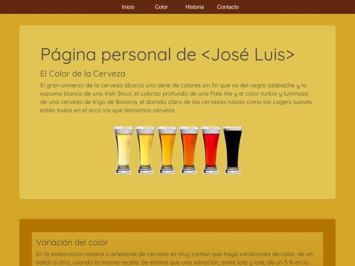Click the white foam of the palest beer
The width and height of the screenshot is (355, 266).
pyautogui.click(x=123, y=131)
